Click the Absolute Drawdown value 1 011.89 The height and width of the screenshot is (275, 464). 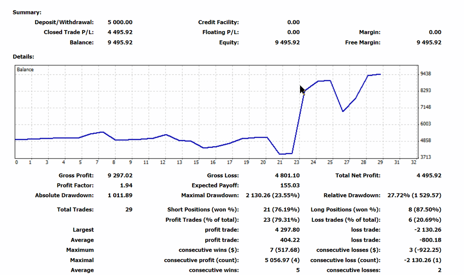120,195
